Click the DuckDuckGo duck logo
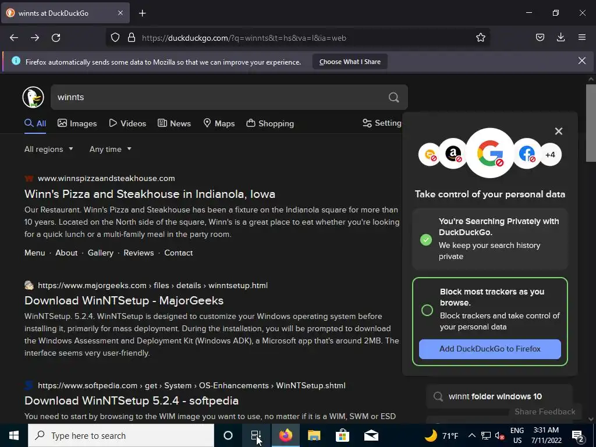 coord(33,97)
